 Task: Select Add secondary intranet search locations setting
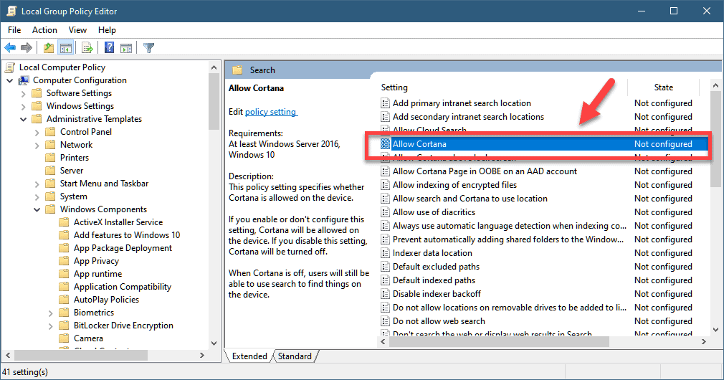[x=468, y=117]
